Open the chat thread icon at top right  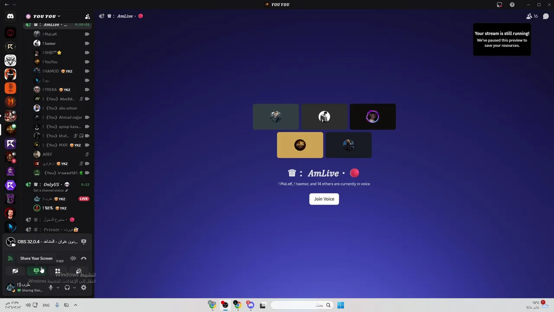tap(546, 16)
